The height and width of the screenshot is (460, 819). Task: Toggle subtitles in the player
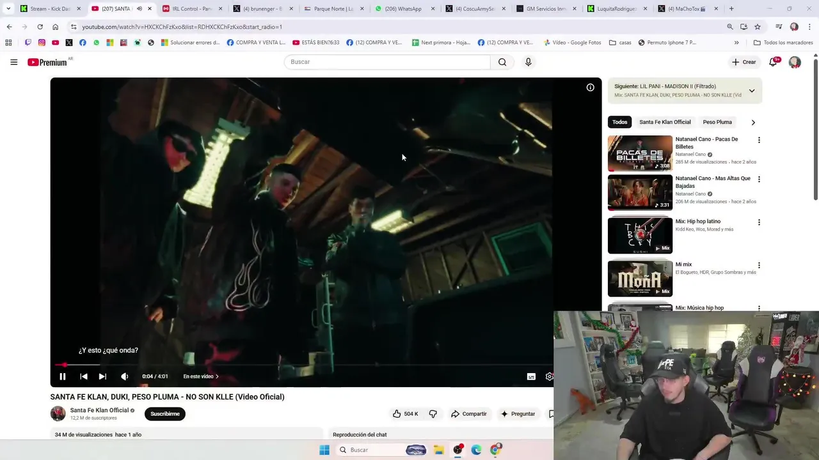531,376
